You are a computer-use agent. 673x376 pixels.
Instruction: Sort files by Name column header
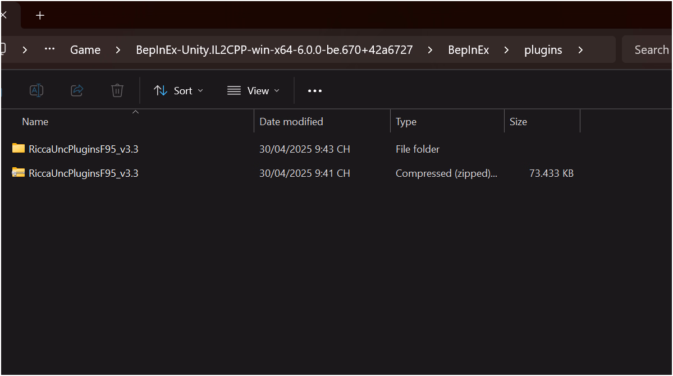coord(35,122)
